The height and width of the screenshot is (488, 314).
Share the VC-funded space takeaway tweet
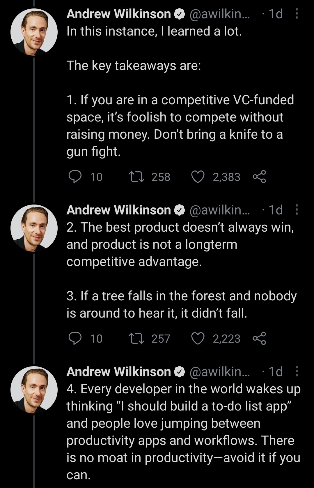259,177
